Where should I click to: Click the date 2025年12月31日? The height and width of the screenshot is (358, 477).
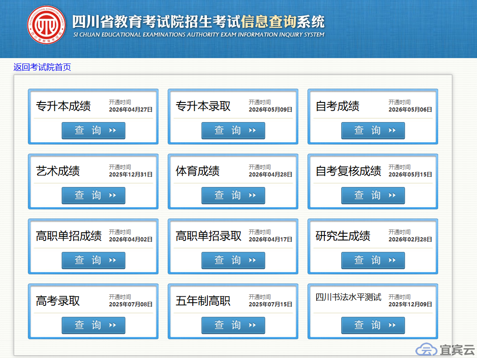tap(131, 175)
